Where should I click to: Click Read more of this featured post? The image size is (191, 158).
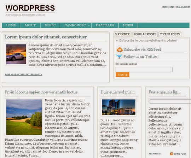23,75
